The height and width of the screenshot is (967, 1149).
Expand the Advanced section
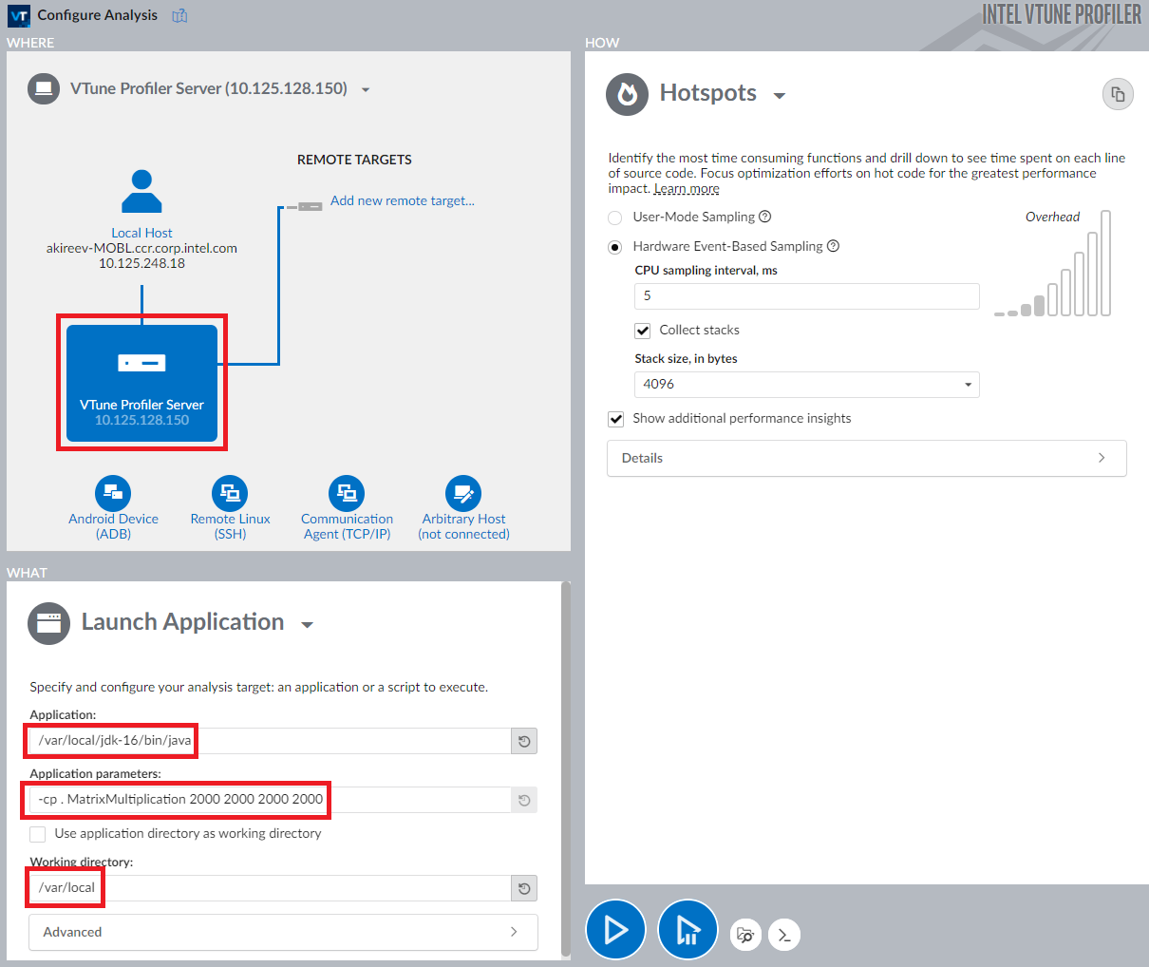(283, 932)
